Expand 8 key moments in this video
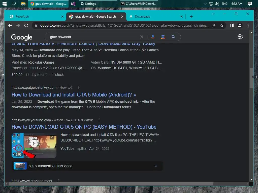258x193 pixels. click(87, 166)
